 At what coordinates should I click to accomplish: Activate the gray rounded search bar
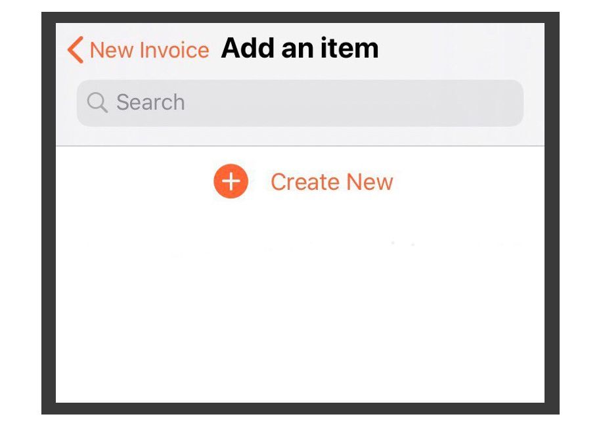pyautogui.click(x=300, y=102)
